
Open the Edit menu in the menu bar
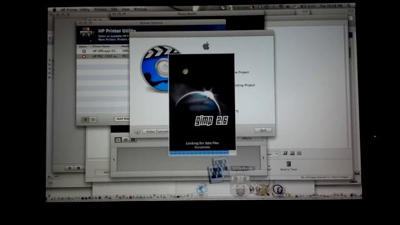[114, 9]
